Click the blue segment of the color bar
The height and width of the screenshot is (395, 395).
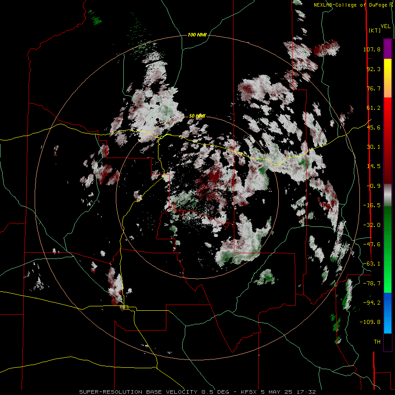(388, 313)
